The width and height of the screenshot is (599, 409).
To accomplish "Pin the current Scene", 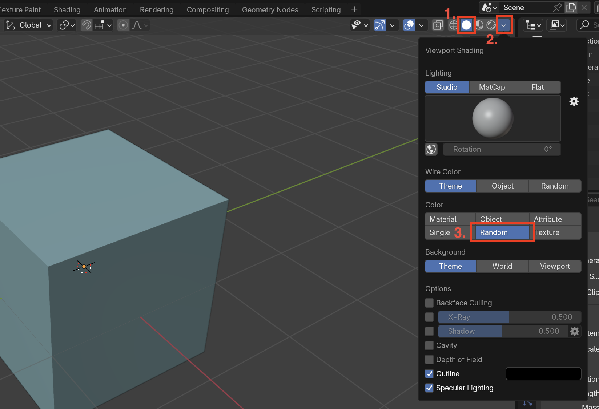I will [x=557, y=7].
